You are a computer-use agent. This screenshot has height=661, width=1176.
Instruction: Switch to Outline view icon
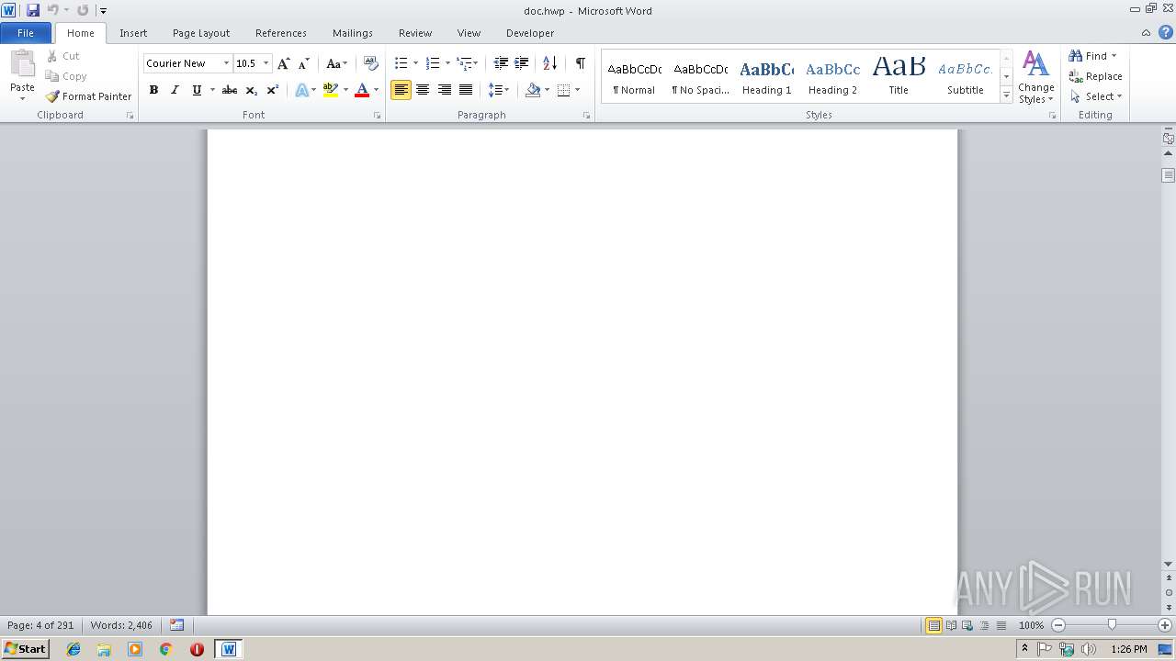pyautogui.click(x=984, y=625)
